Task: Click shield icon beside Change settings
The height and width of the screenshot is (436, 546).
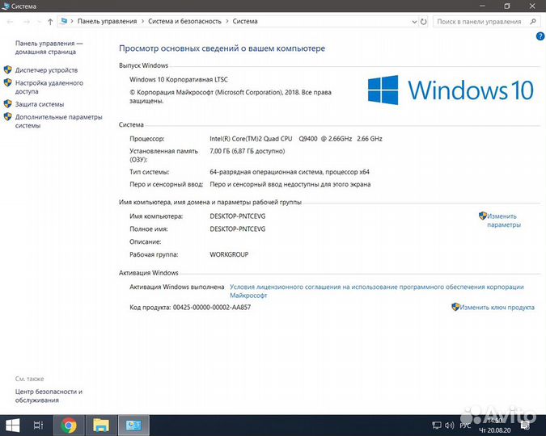Action: [483, 216]
